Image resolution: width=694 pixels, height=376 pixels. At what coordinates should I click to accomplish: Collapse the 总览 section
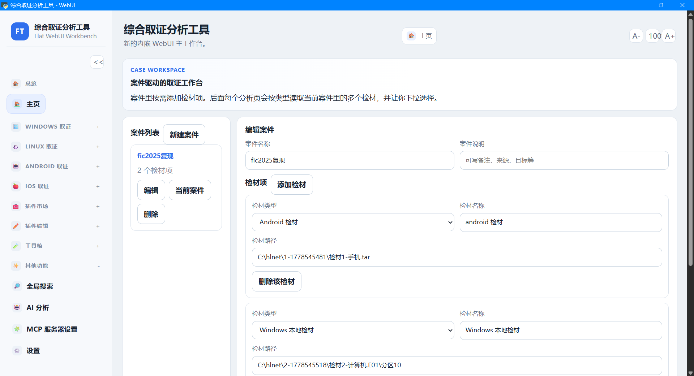(x=98, y=84)
